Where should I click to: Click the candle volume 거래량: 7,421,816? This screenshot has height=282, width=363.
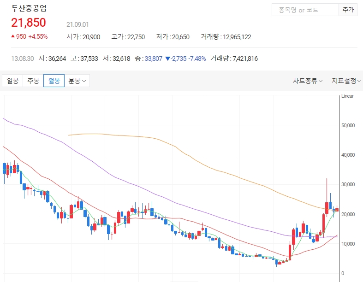click(234, 59)
